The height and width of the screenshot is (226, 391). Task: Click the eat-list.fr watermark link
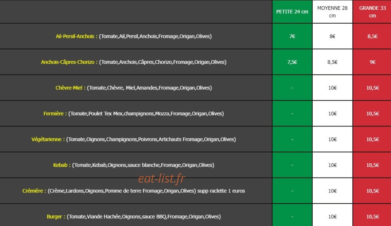point(162,178)
